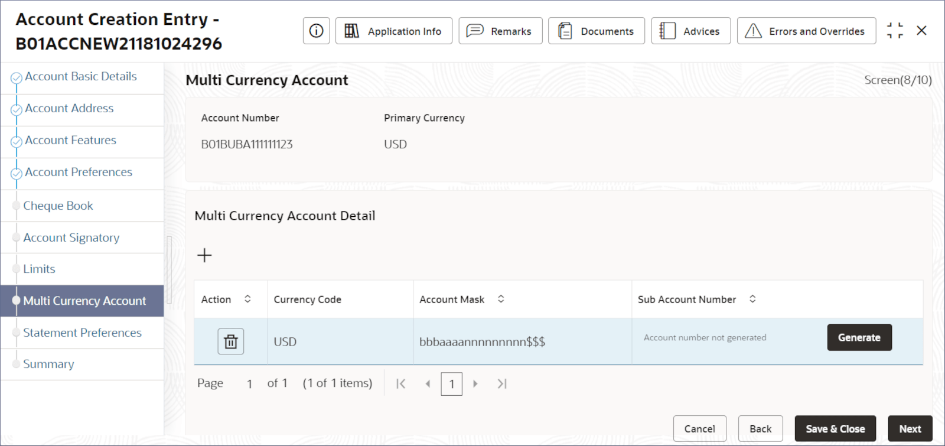Image resolution: width=945 pixels, height=446 pixels.
Task: View Errors and Overrides warnings
Action: pos(806,31)
